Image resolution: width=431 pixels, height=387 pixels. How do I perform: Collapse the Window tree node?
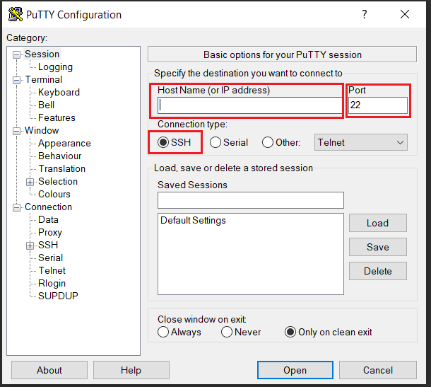tap(16, 131)
